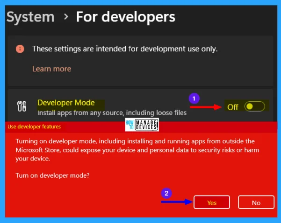Click the 'Turn on developer mode?' question
The width and height of the screenshot is (281, 223).
coord(52,175)
